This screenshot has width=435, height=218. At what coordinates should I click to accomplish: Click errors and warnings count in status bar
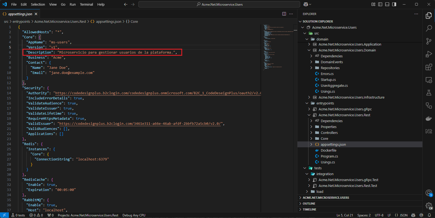[x=36, y=215]
